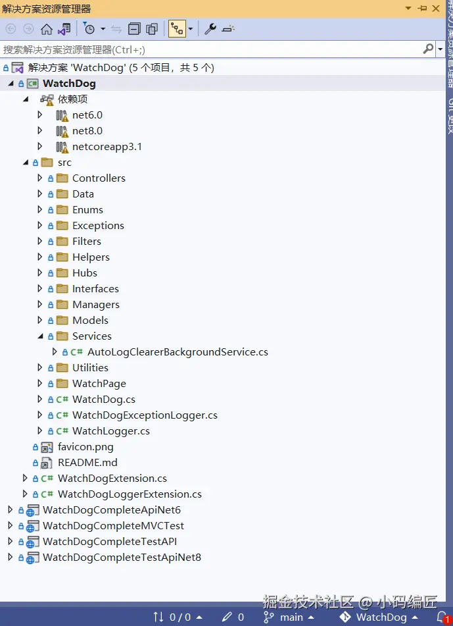The height and width of the screenshot is (626, 453).
Task: Collapse the WatchDog project node
Action: click(x=11, y=84)
